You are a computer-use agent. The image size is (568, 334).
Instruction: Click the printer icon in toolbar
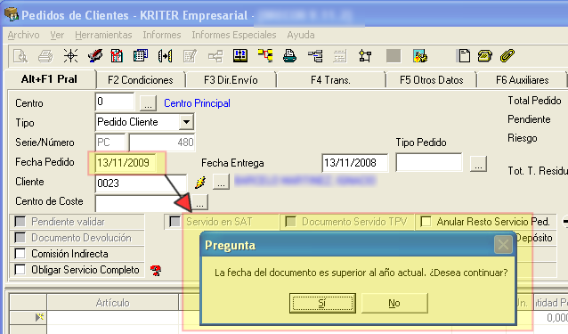pos(45,56)
